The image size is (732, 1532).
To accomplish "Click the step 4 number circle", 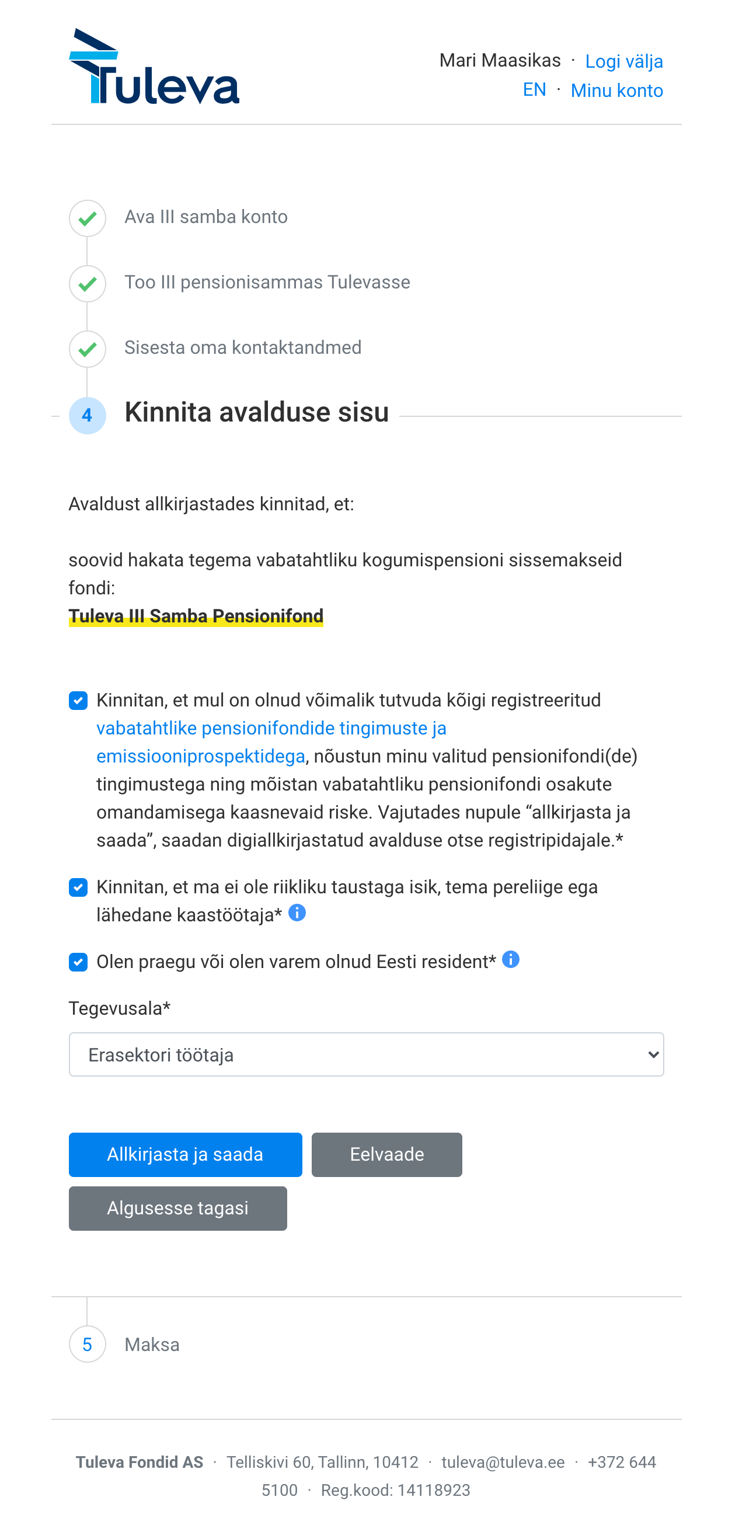I will (x=88, y=415).
